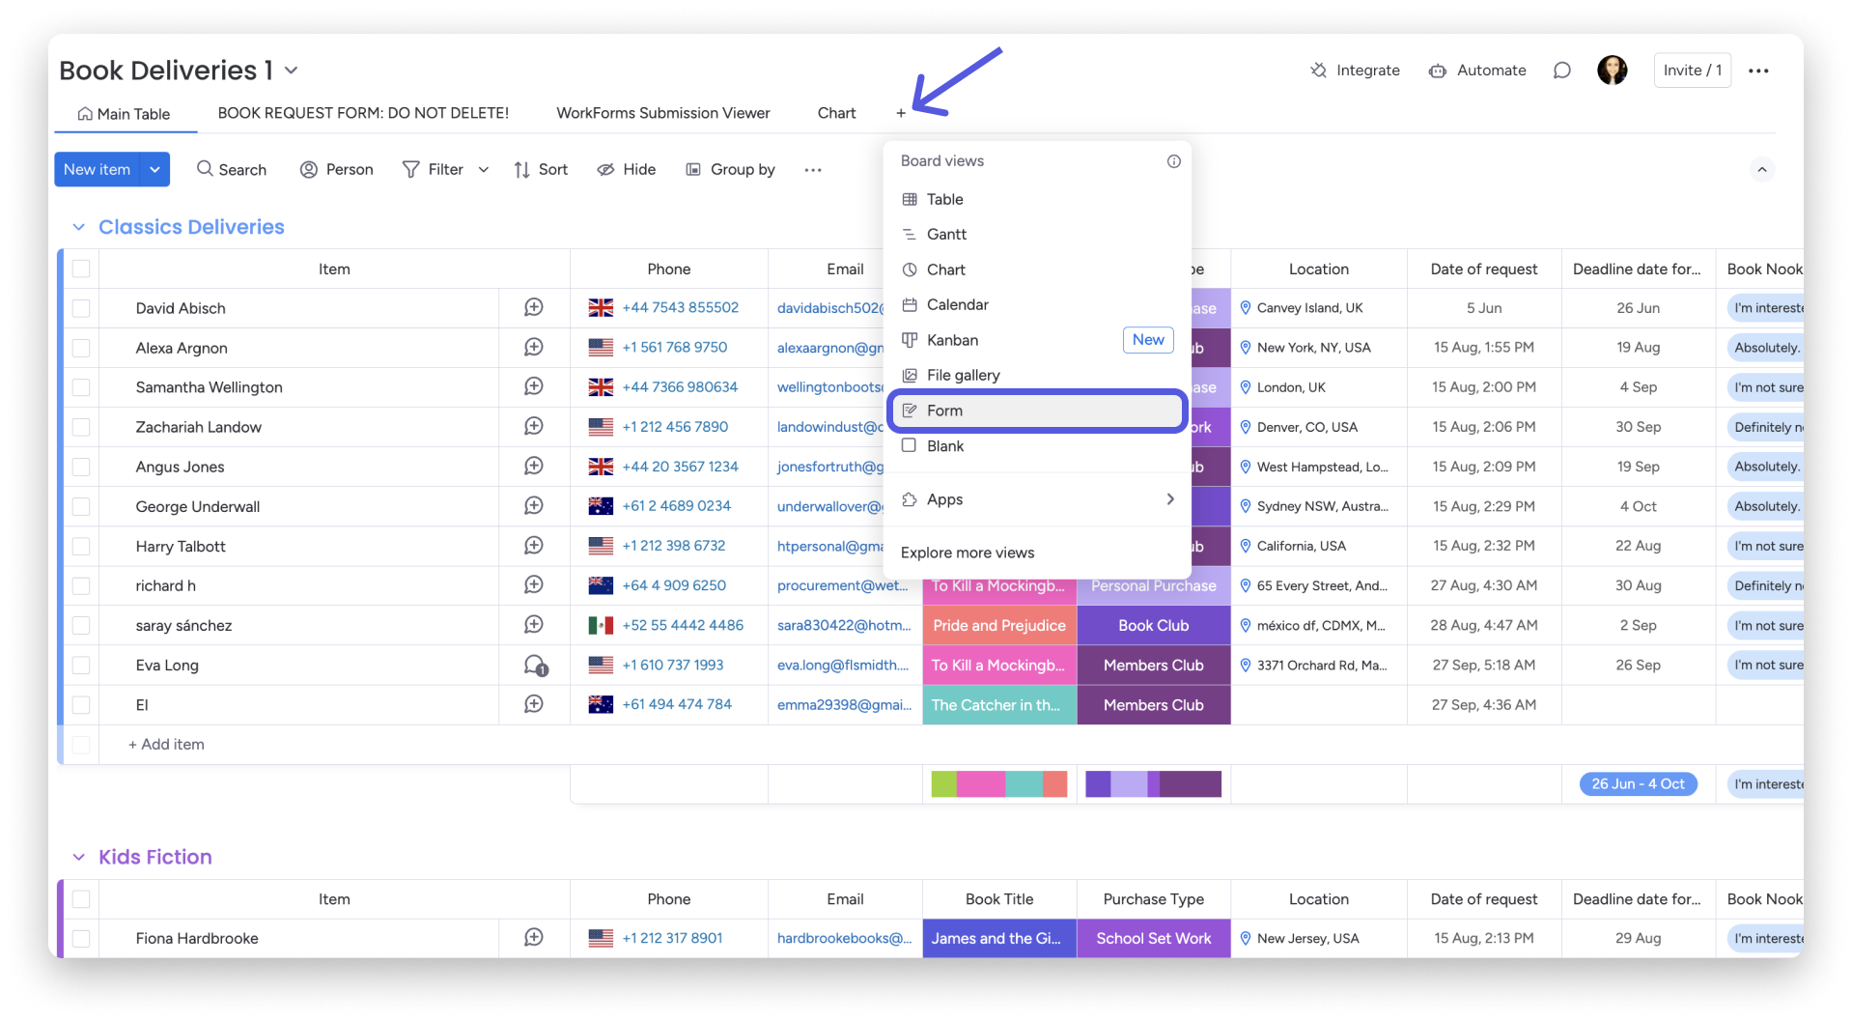Click the Book Title color summary bar
The image size is (1852, 1021).
(x=998, y=783)
